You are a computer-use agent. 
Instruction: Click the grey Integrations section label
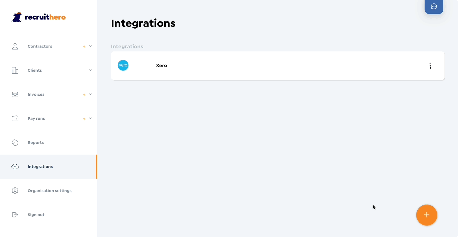127,47
